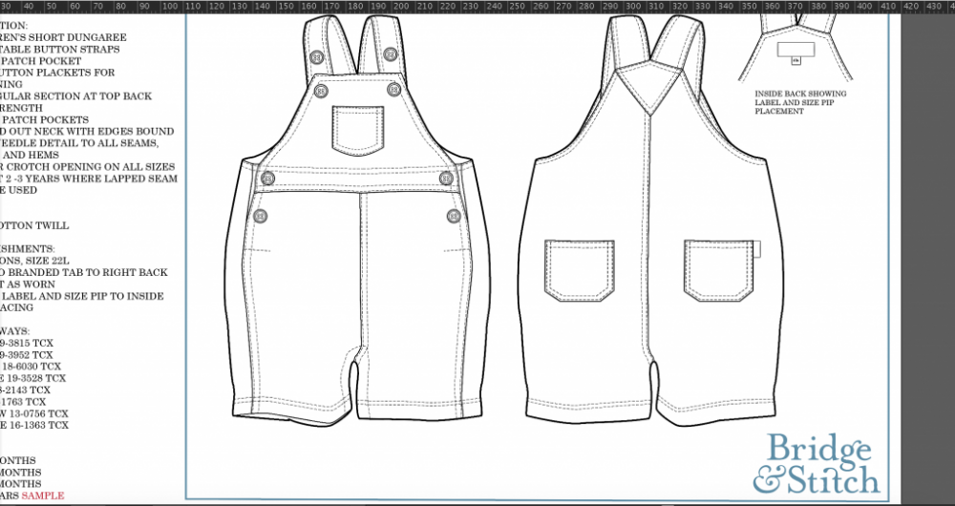Click the button on the front right strap

tap(391, 53)
